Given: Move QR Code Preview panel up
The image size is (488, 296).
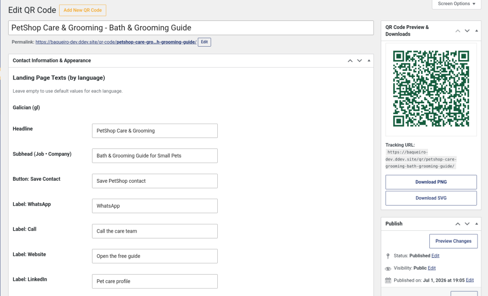Looking at the screenshot, I should [458, 31].
